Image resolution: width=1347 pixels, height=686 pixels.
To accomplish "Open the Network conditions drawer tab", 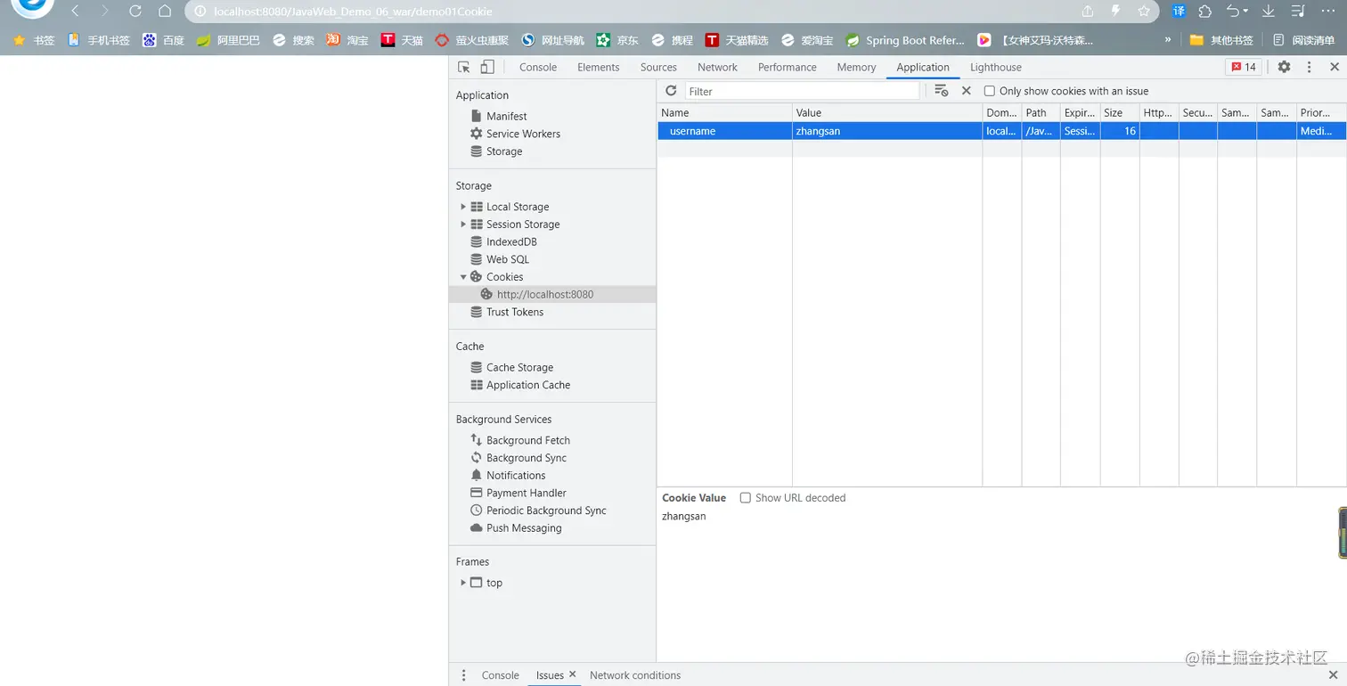I will pyautogui.click(x=635, y=675).
